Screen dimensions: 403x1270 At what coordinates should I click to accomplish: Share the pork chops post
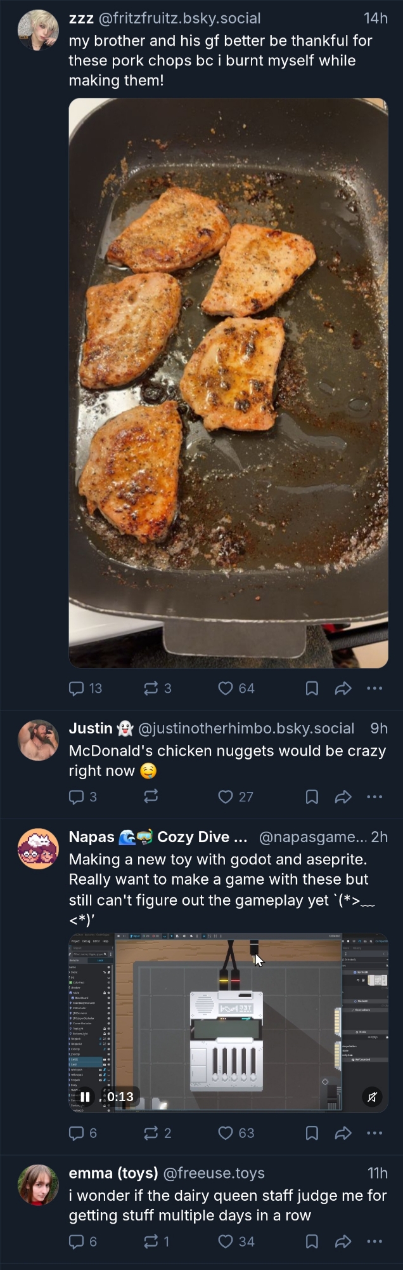click(343, 688)
